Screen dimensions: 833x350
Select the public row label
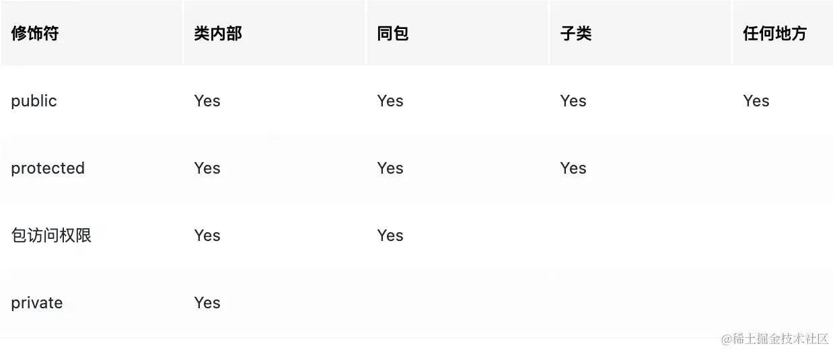click(34, 101)
